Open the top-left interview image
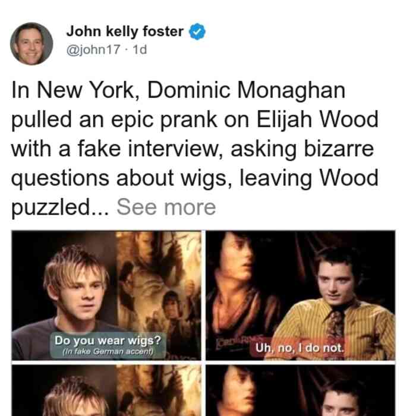Viewport: 416px width, 416px height. tap(106, 295)
